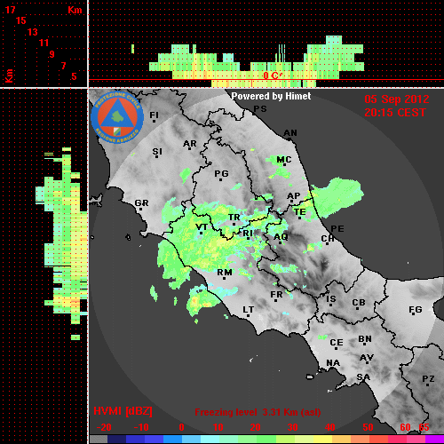Click the 'HVMI [dBZ]' legend title
The image size is (444, 444).
click(123, 411)
